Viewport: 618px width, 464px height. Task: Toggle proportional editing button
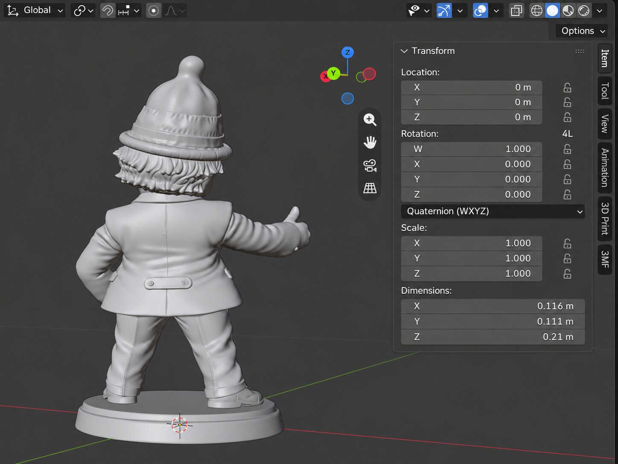(x=154, y=10)
